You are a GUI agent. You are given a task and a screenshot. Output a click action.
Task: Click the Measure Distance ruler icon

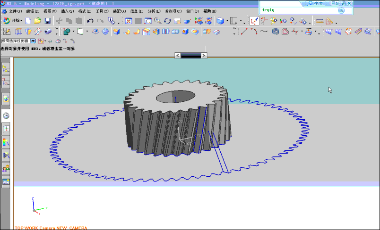(x=320, y=21)
